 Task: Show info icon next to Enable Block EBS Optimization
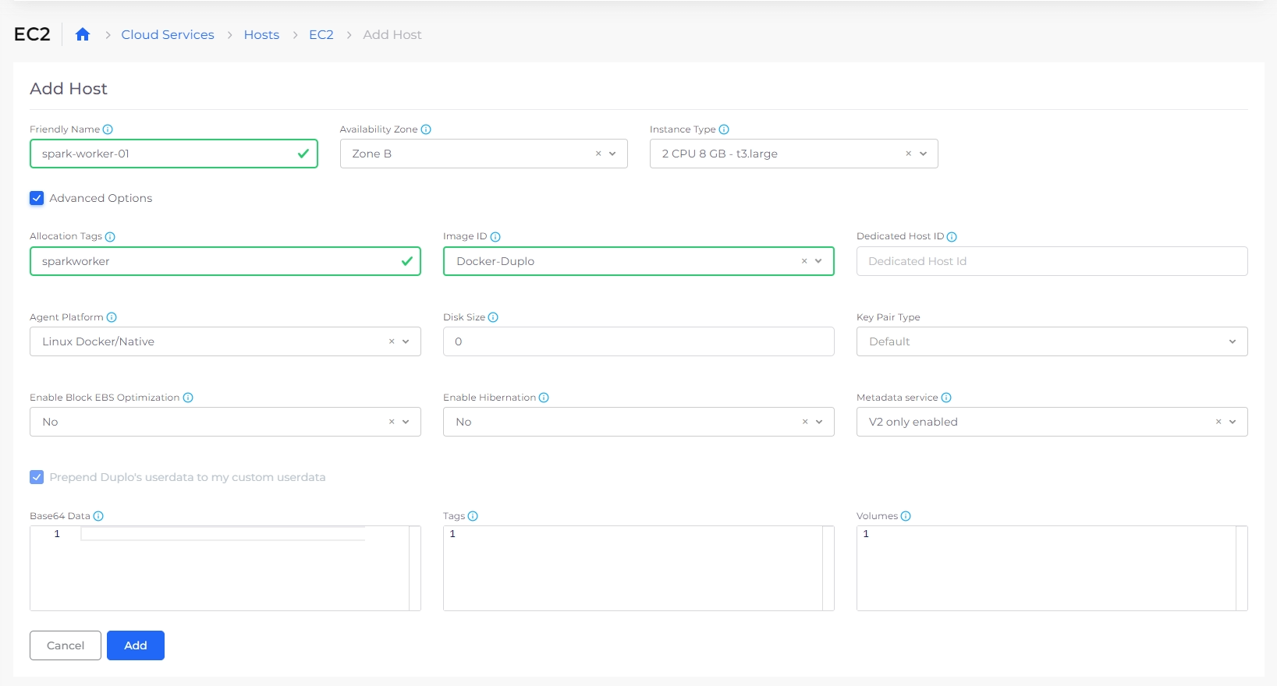[x=188, y=398]
